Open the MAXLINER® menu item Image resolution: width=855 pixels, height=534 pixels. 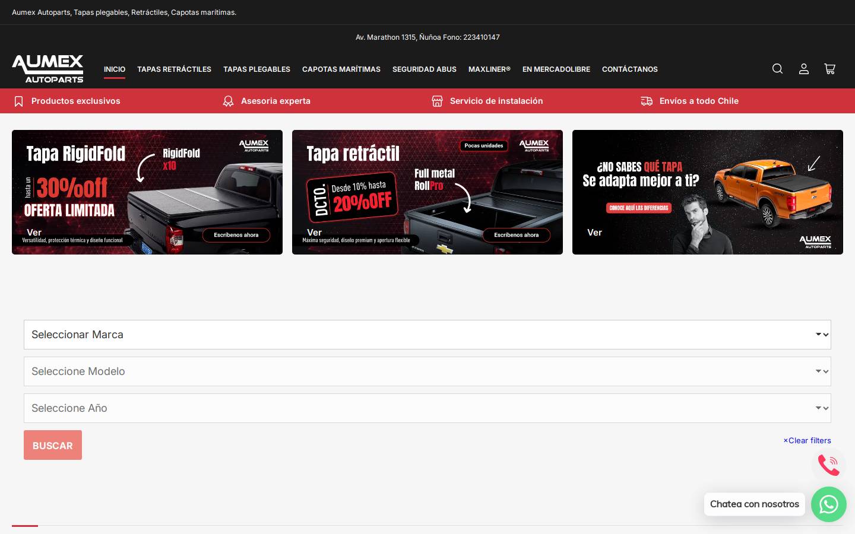click(489, 69)
